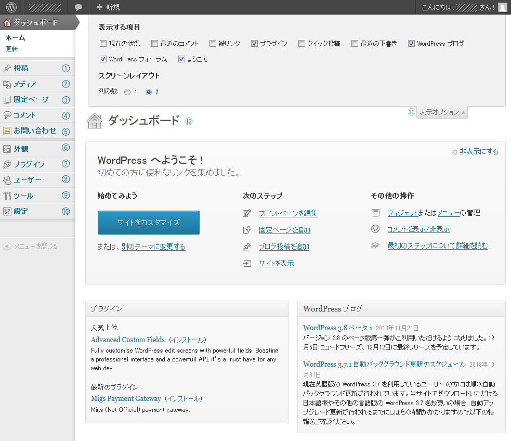
Task: Click the form icon beside お問い合わせ
Action: click(7, 131)
